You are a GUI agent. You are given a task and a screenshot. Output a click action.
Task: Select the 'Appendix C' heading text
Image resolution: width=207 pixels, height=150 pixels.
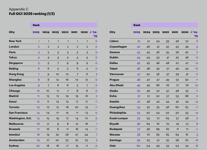tap(19, 9)
